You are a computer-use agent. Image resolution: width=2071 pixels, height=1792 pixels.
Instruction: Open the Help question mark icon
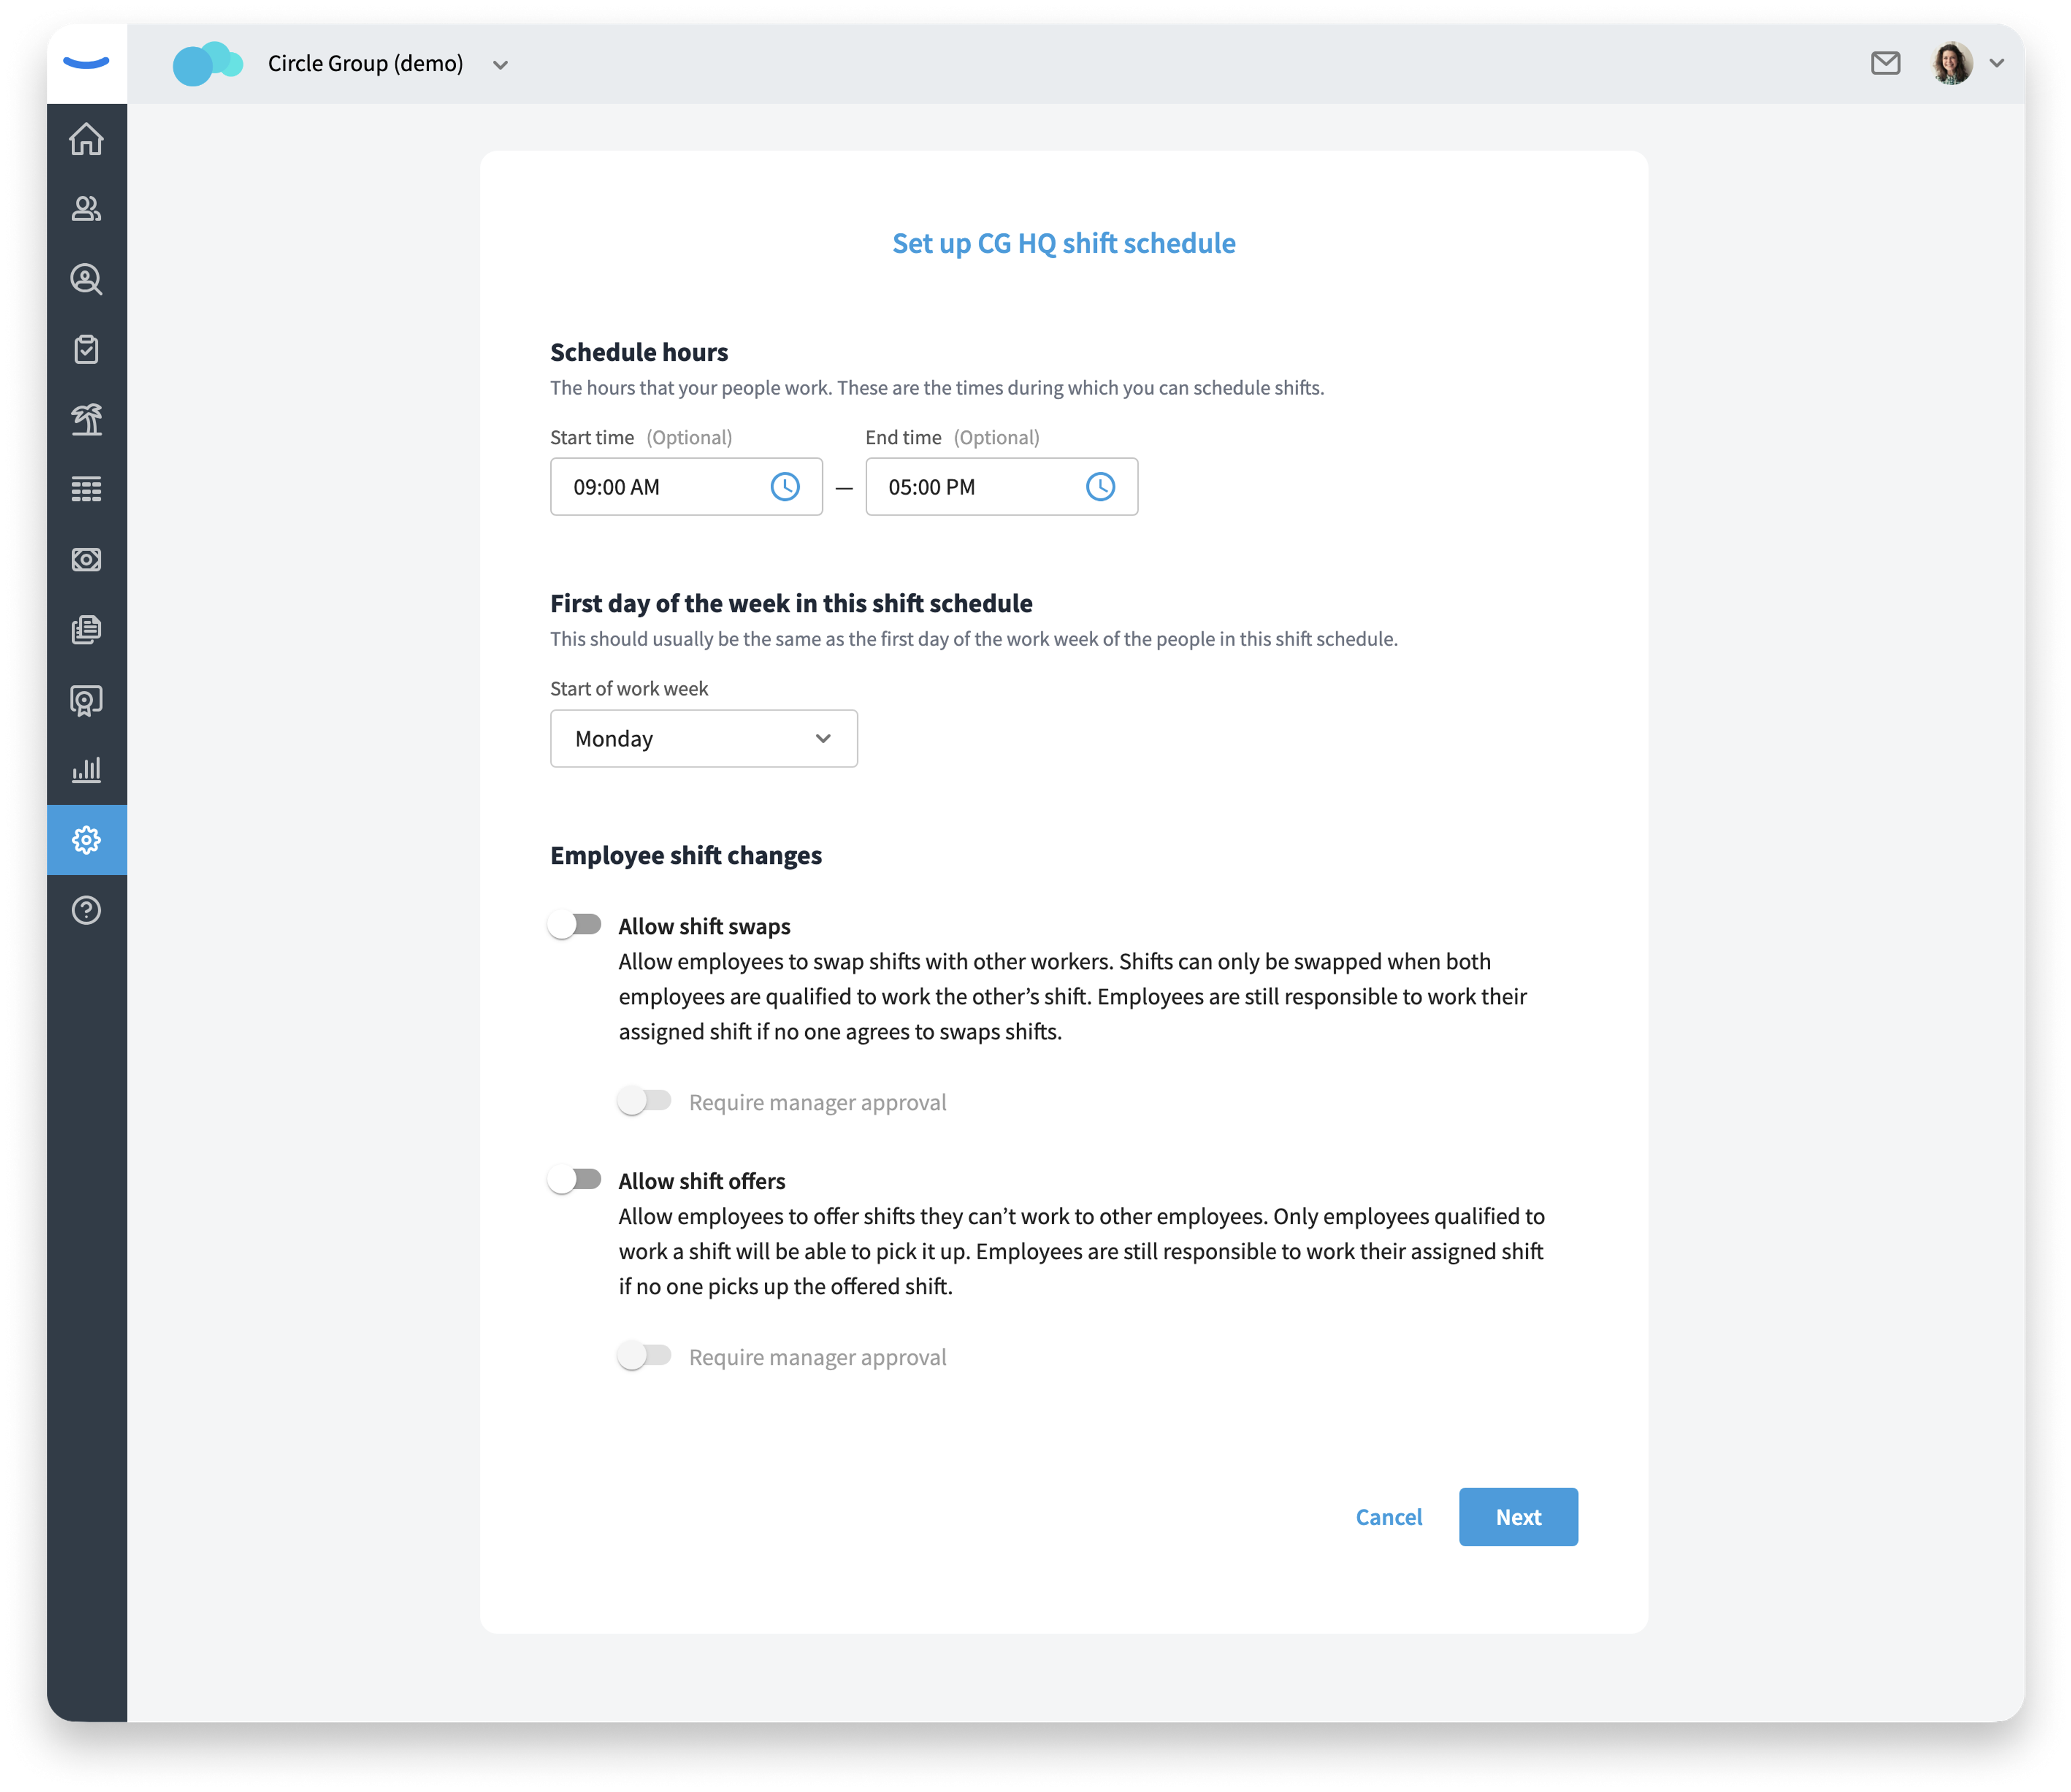(86, 910)
